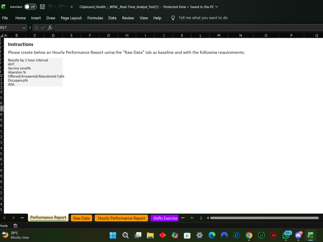323x242 pixels.
Task: Open the Review ribbon tab
Action: (128, 18)
